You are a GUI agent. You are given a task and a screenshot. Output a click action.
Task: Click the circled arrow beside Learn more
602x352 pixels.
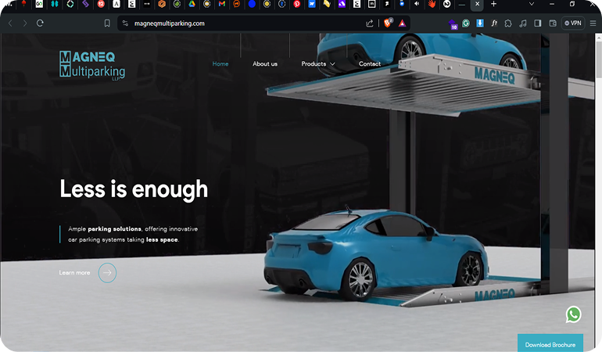pyautogui.click(x=107, y=273)
